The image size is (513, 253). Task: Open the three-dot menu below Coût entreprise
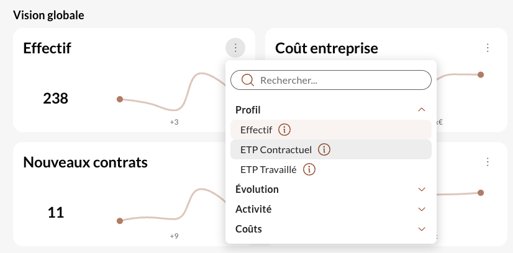(488, 162)
